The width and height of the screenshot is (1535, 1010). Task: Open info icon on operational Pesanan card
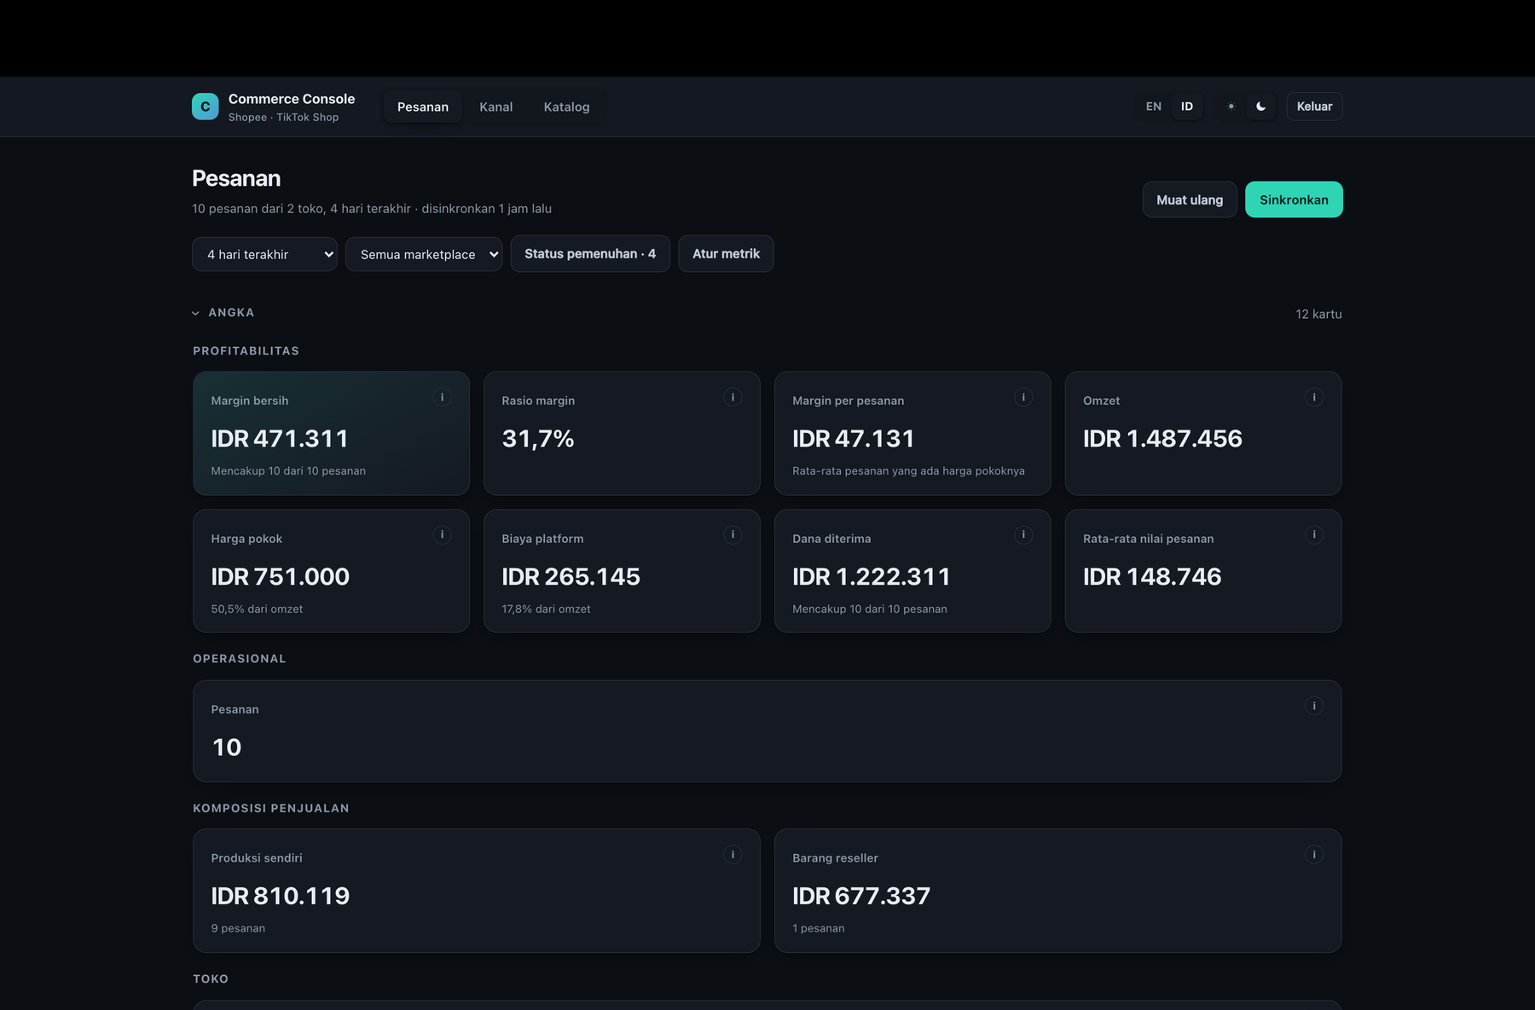click(1314, 706)
